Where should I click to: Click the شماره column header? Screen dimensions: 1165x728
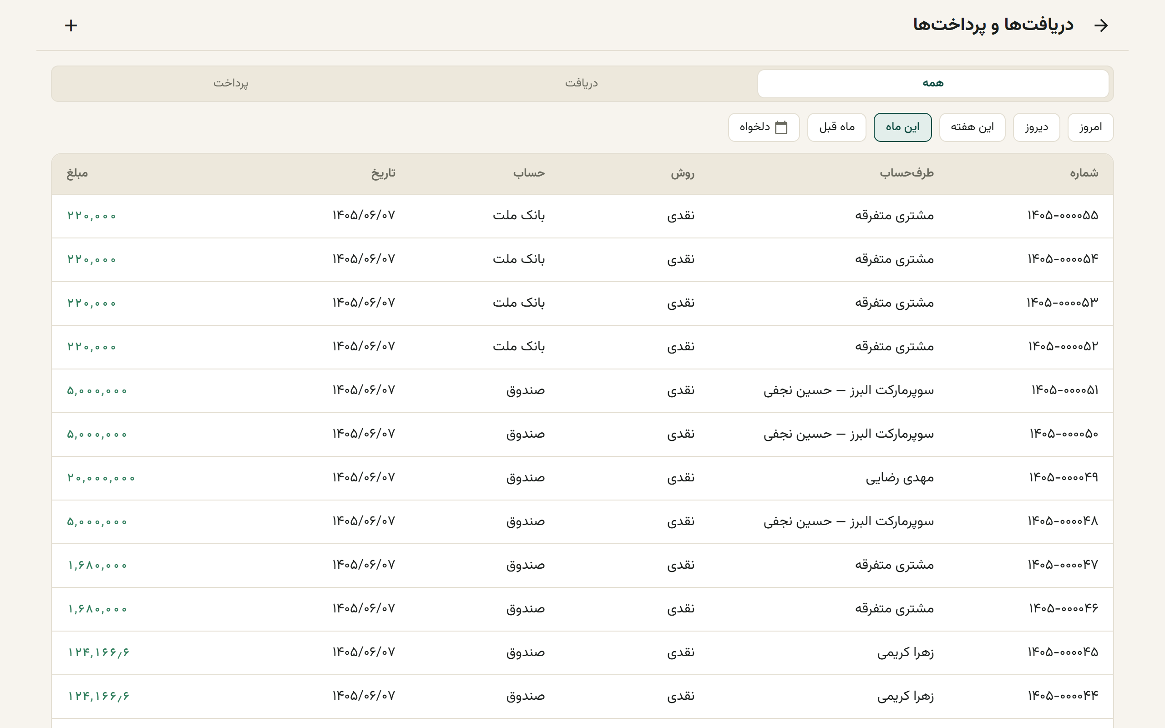1084,173
